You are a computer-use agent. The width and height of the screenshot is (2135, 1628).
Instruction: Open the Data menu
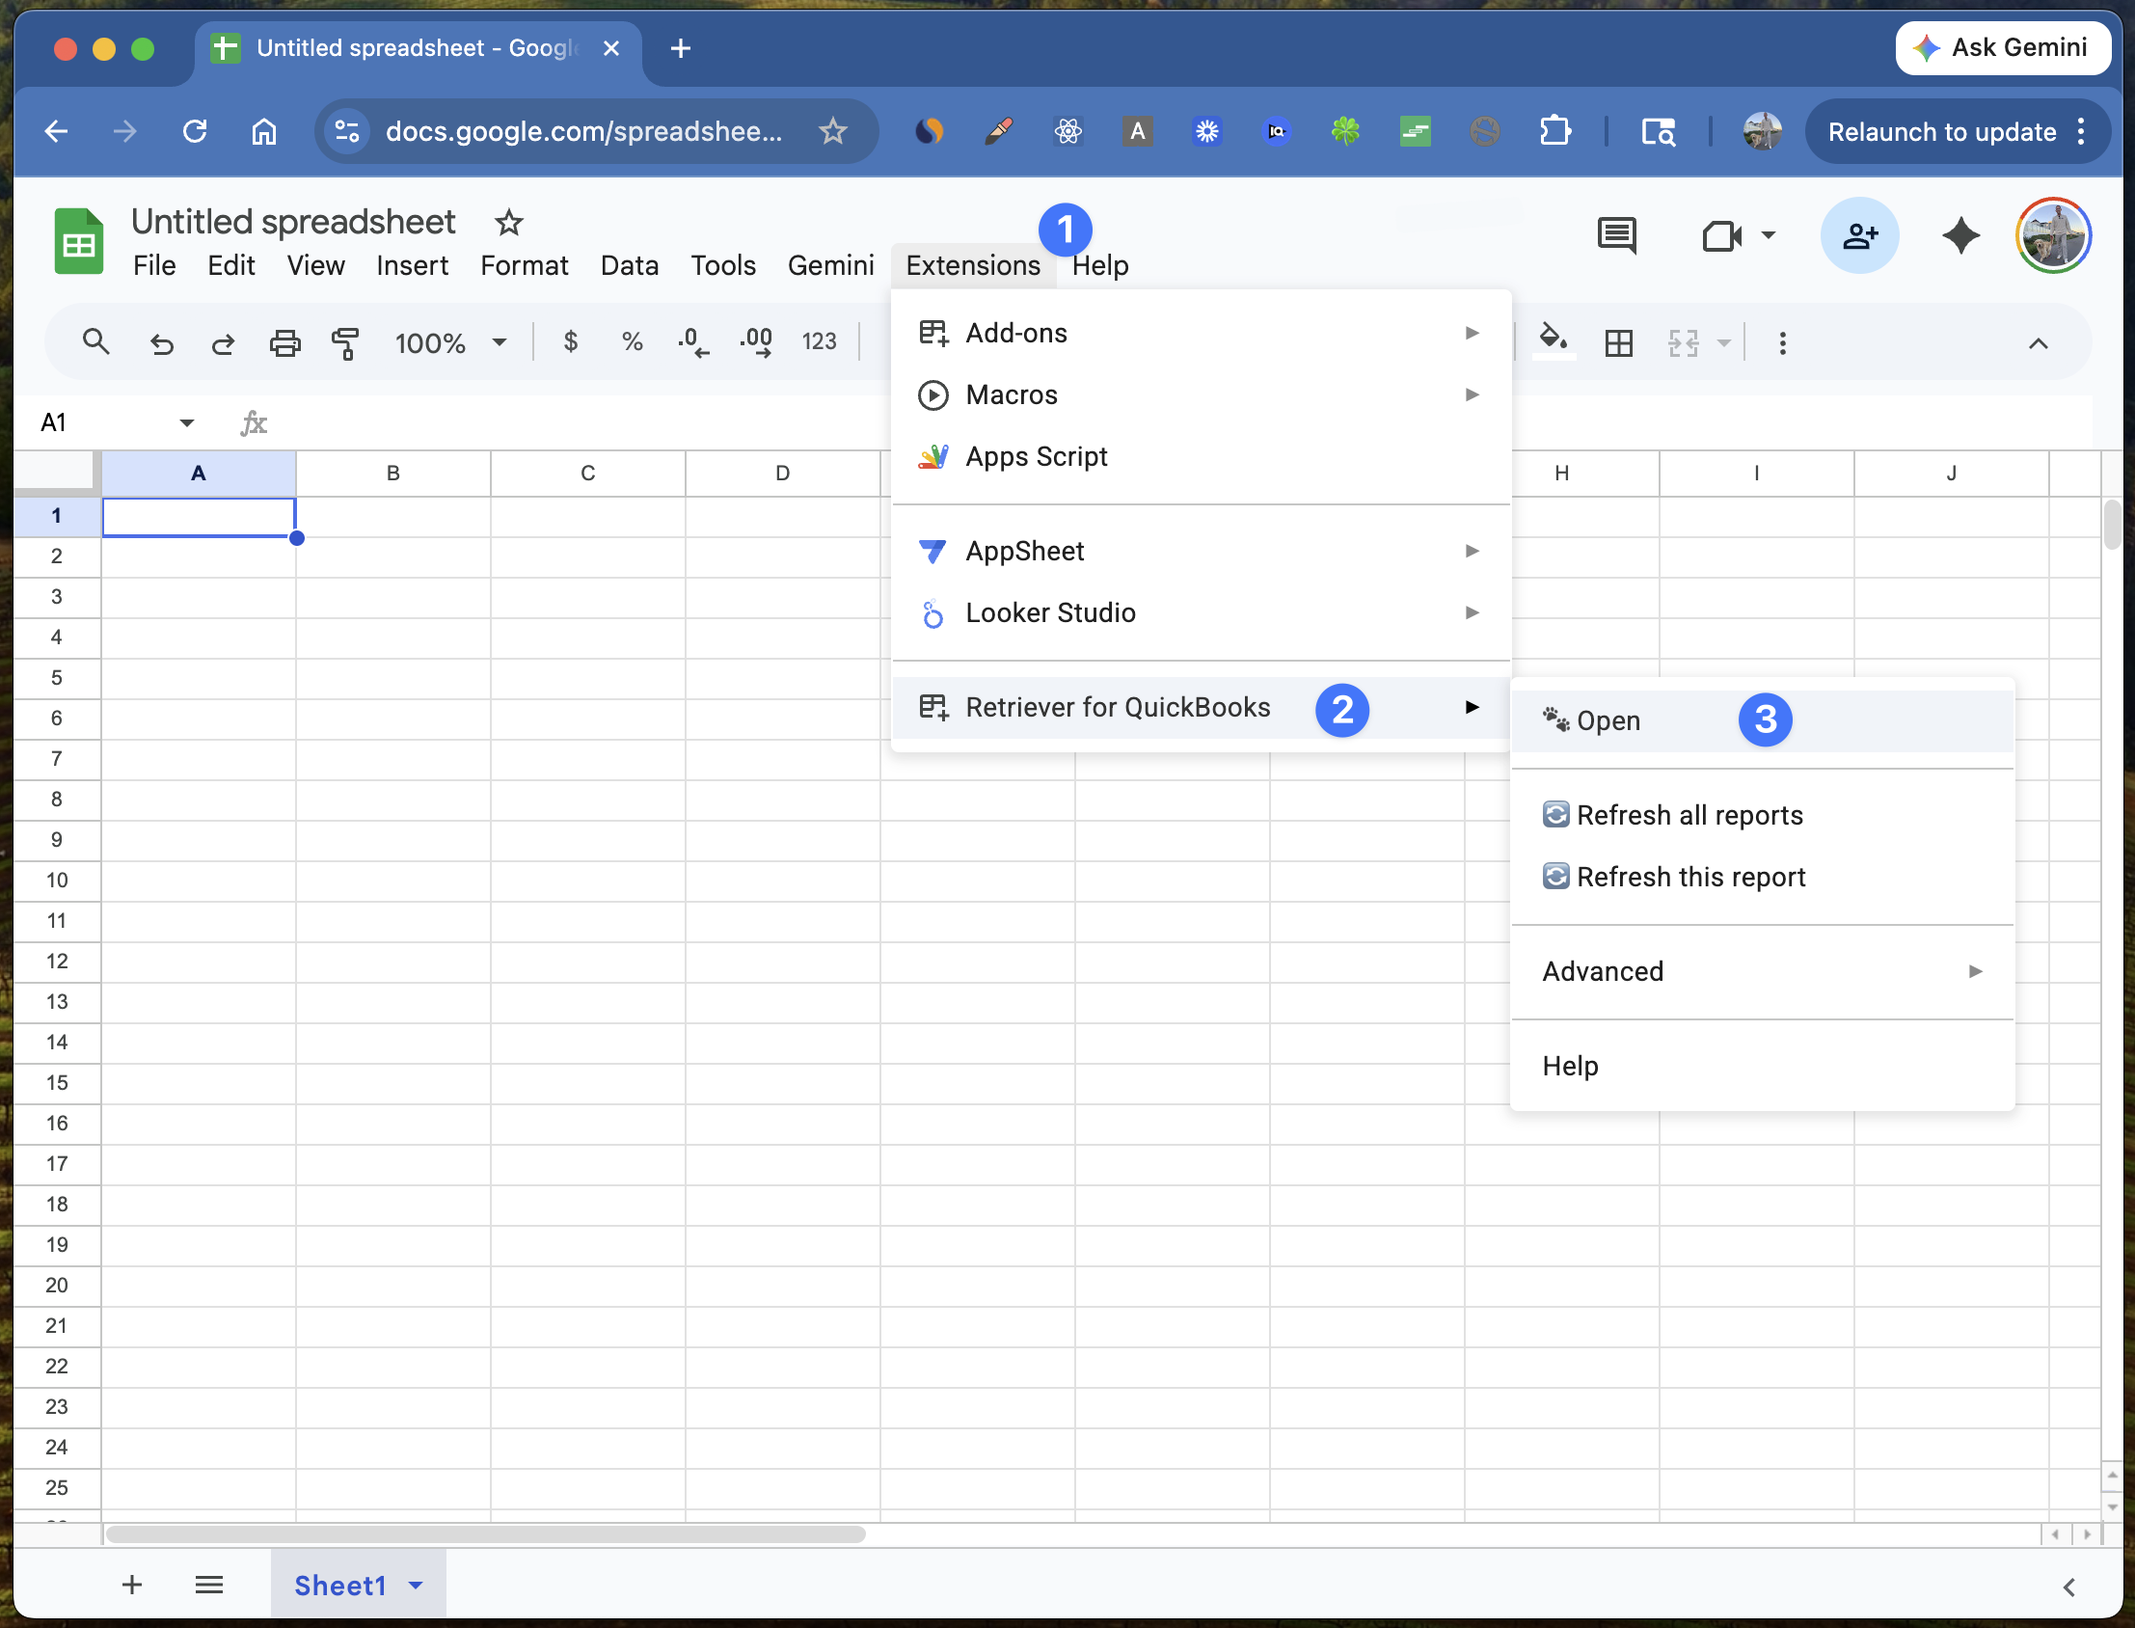click(629, 265)
